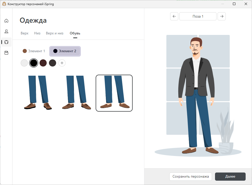The width and height of the screenshot is (252, 185).
Task: Open the home section in the sidebar
Action: [x=6, y=21]
